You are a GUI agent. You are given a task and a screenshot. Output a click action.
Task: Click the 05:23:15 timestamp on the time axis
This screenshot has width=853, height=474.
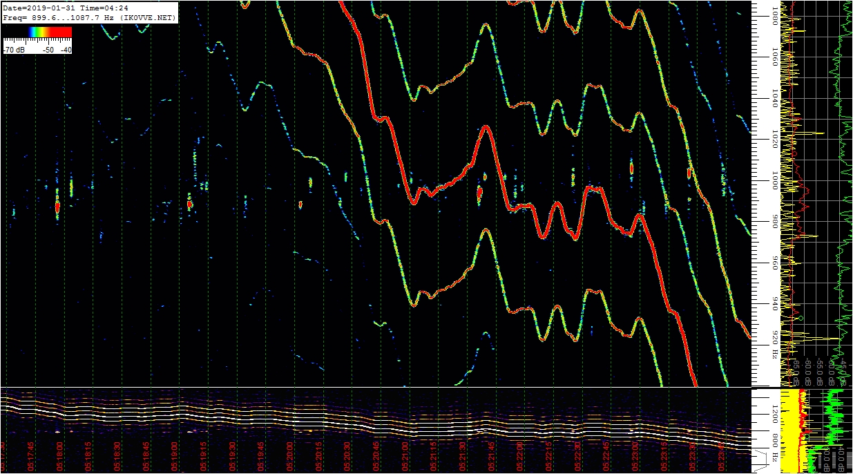665,456
